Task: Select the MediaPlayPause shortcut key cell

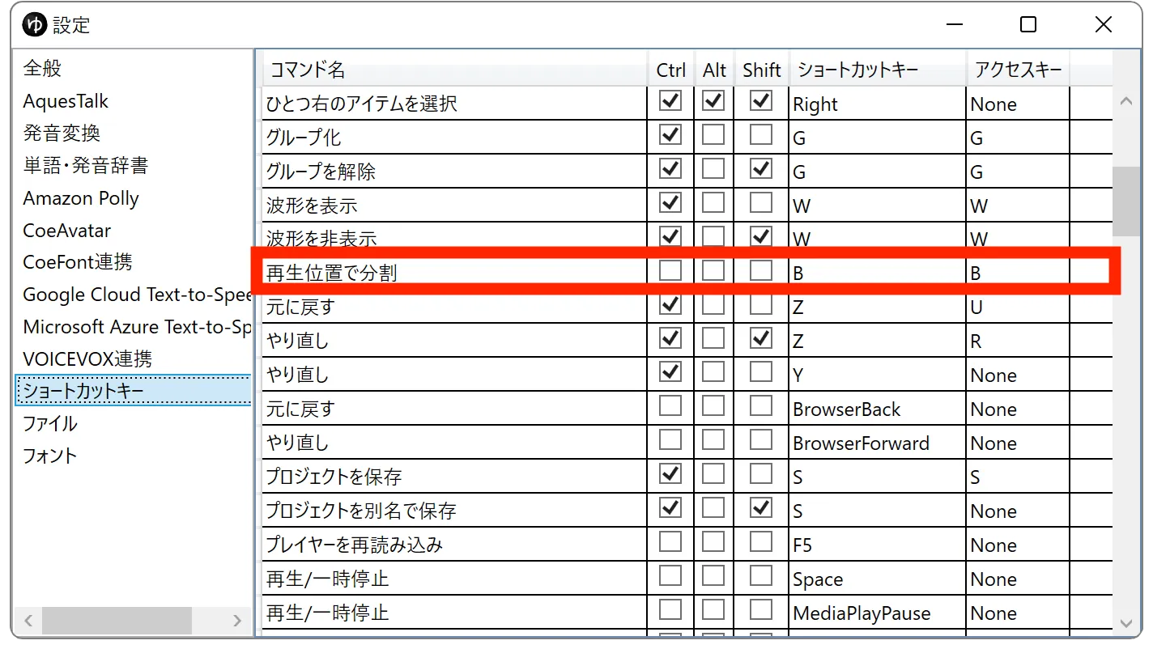Action: tap(878, 613)
